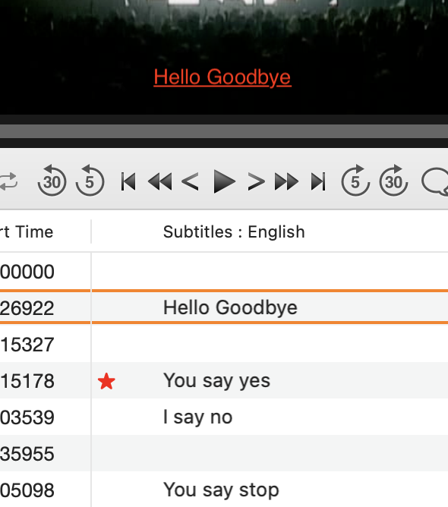Rewind 30 seconds with the back icon

[x=52, y=181]
